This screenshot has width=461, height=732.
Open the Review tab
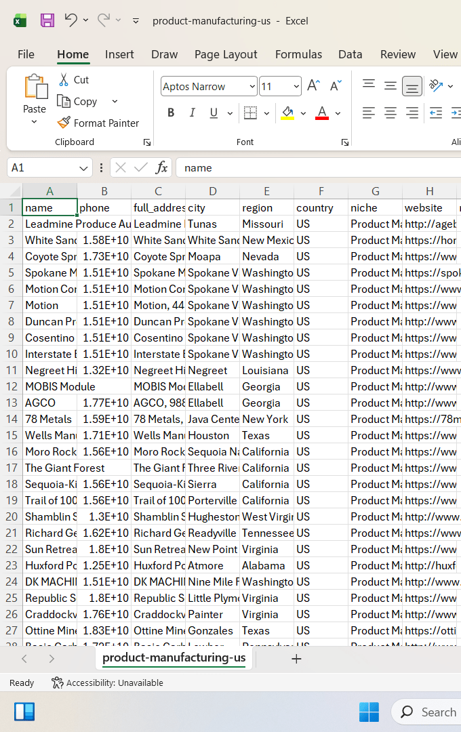pyautogui.click(x=398, y=55)
